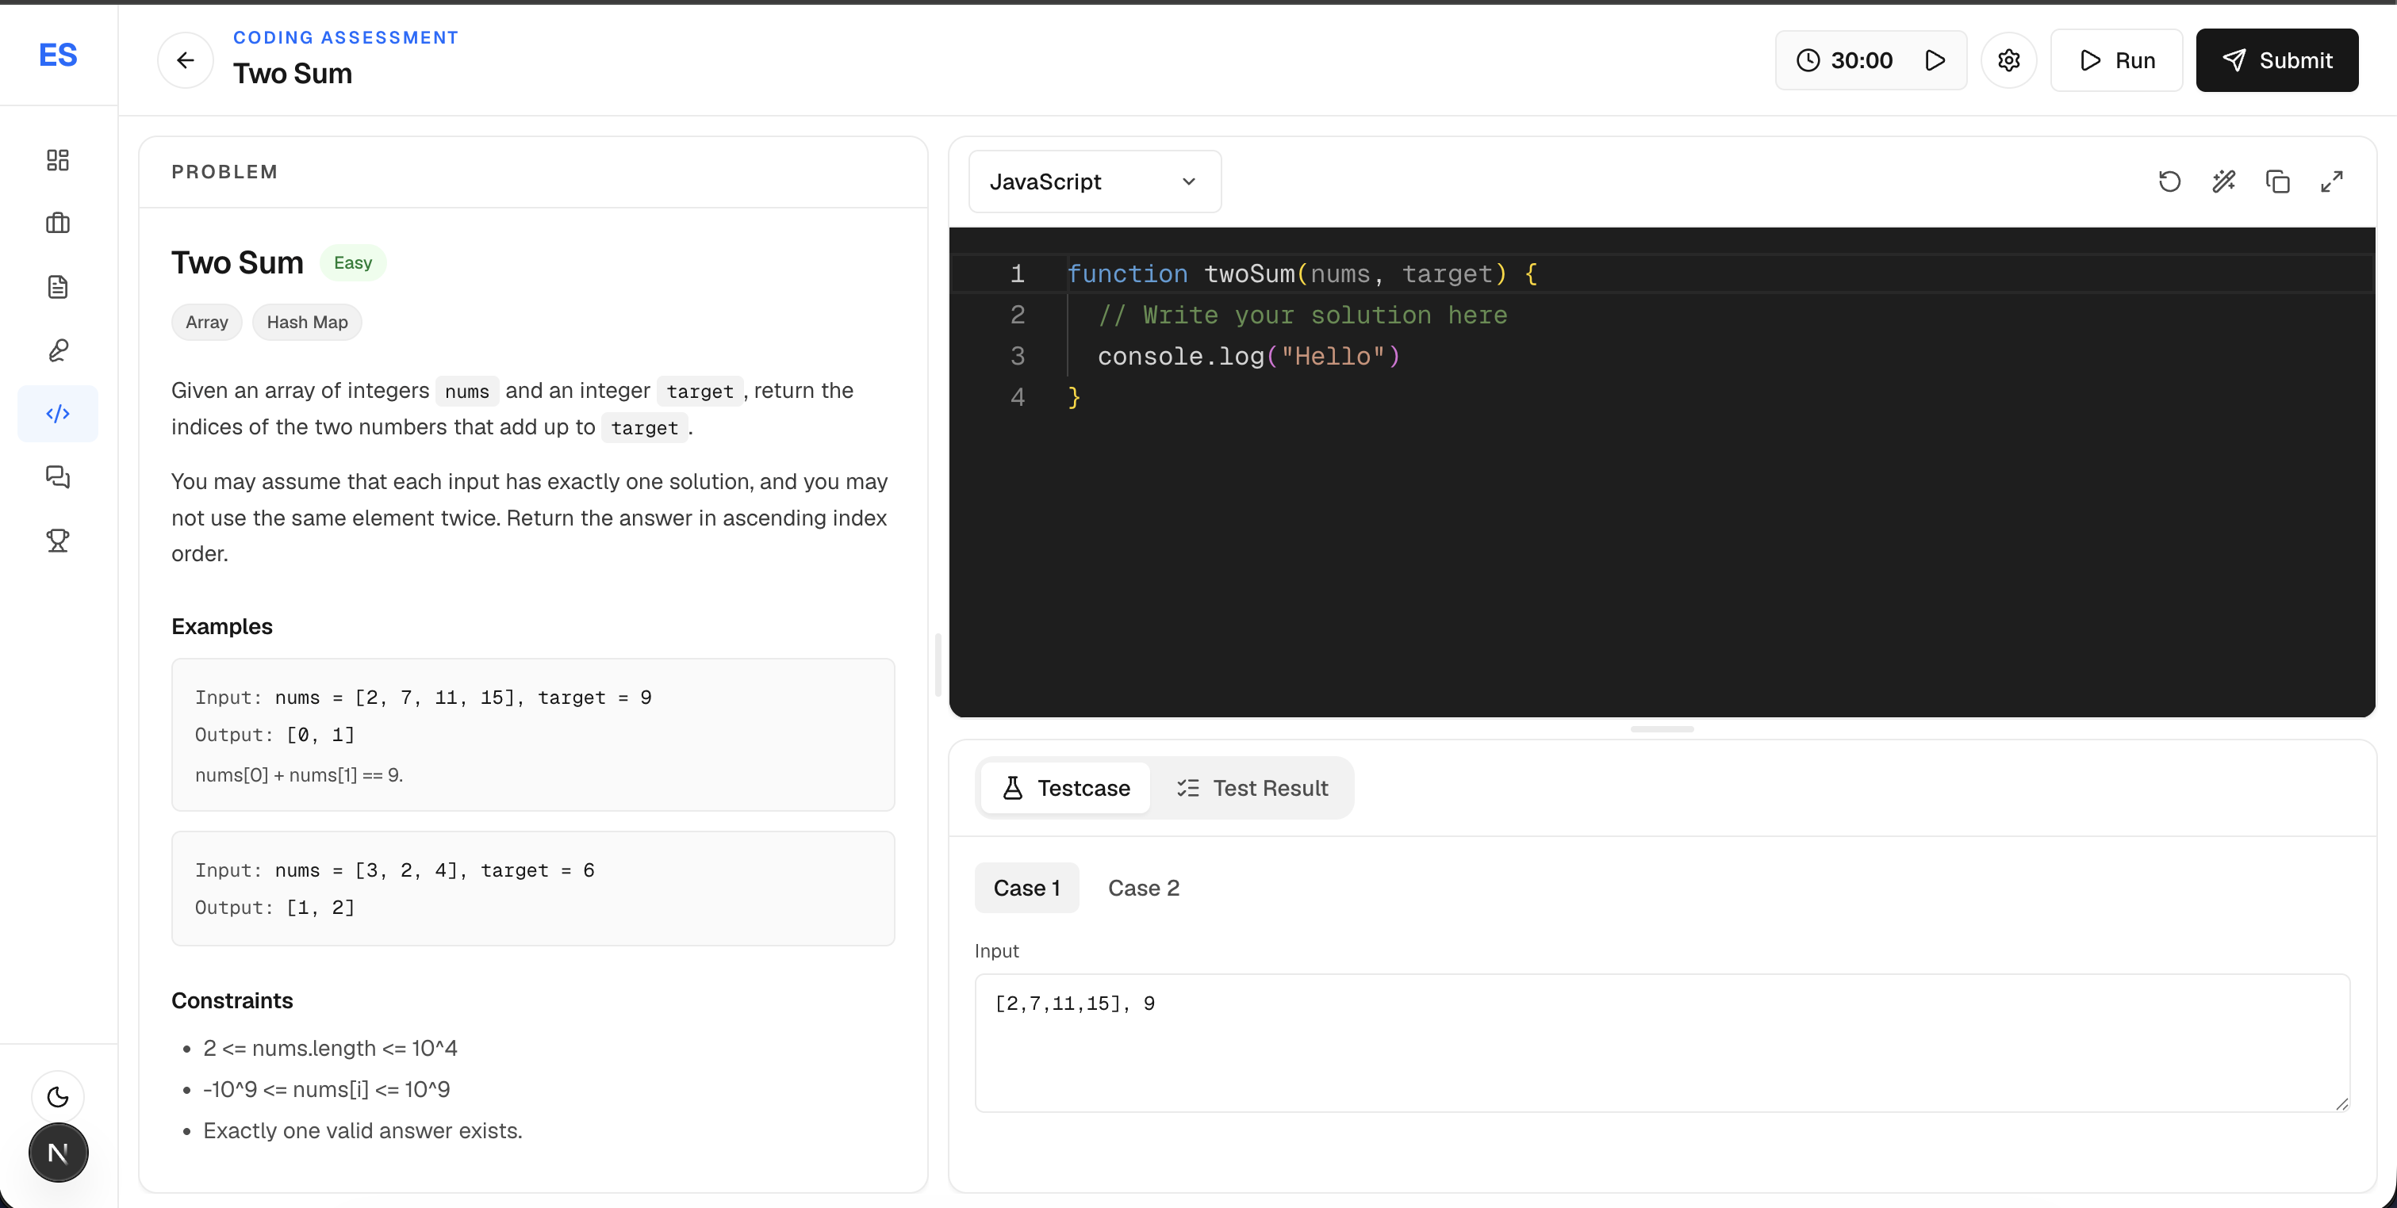Viewport: 2397px width, 1208px height.
Task: Submit the solution
Action: pos(2277,60)
